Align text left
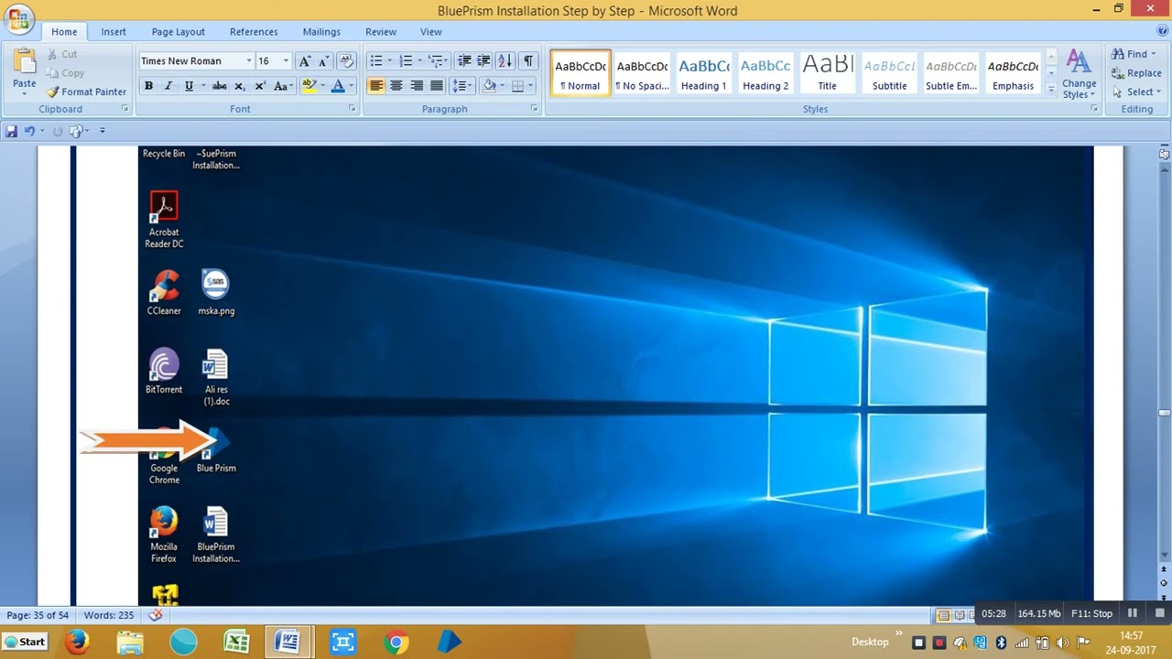This screenshot has height=659, width=1172. click(x=376, y=85)
